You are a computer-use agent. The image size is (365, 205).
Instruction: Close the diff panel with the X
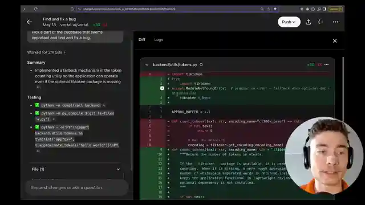coord(335,40)
